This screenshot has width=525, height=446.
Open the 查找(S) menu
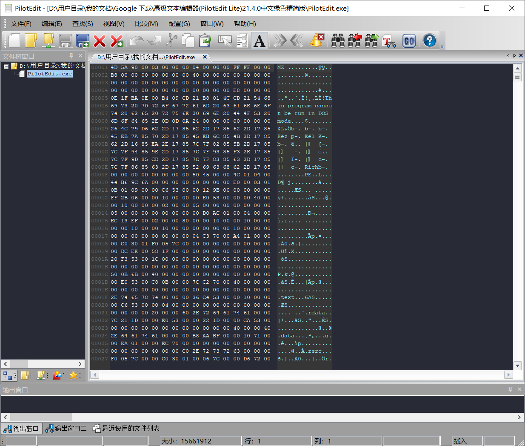83,24
